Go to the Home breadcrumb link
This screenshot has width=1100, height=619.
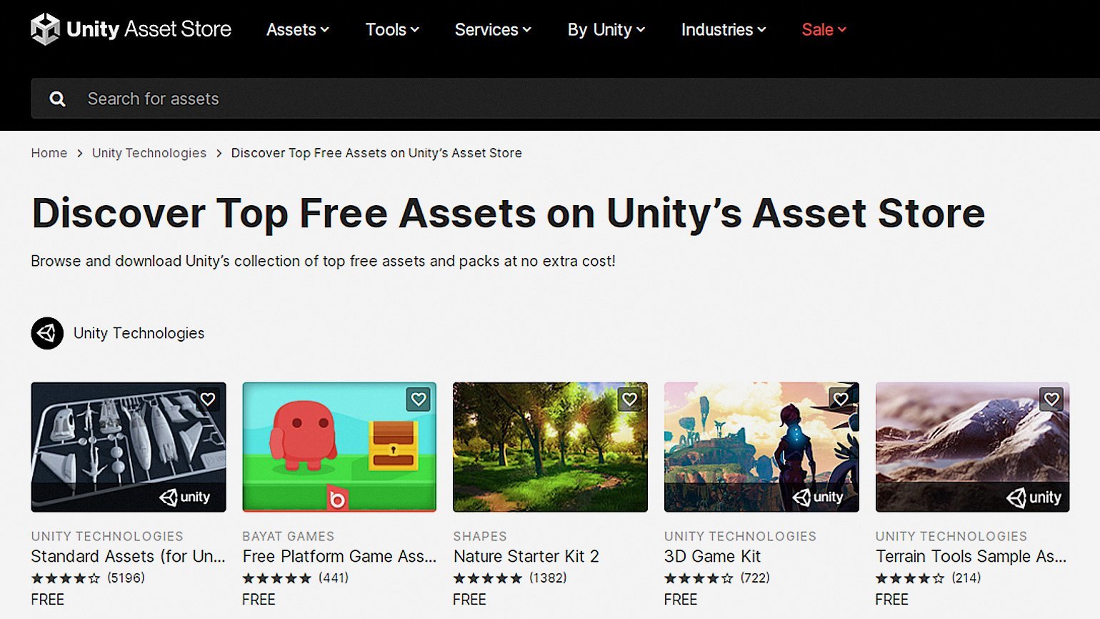(49, 153)
